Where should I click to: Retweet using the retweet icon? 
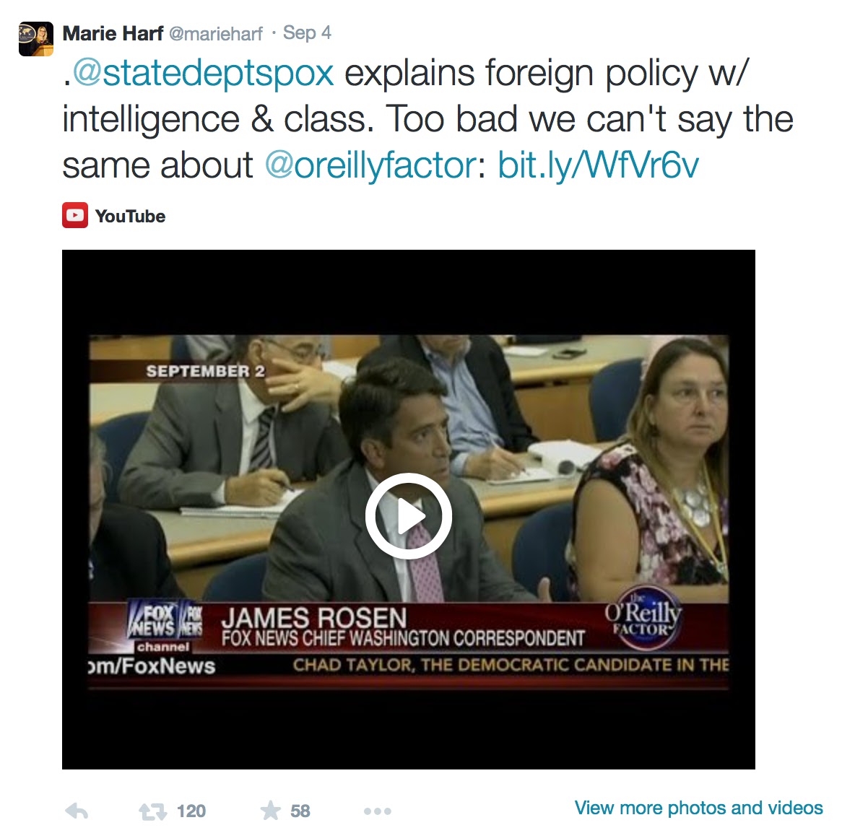[x=153, y=811]
